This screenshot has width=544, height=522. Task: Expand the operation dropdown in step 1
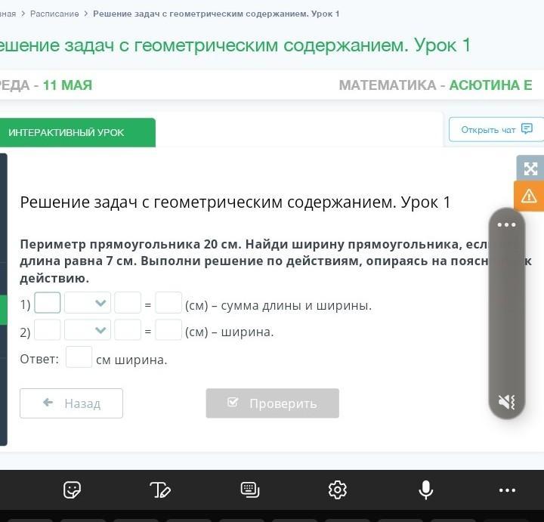(x=88, y=303)
